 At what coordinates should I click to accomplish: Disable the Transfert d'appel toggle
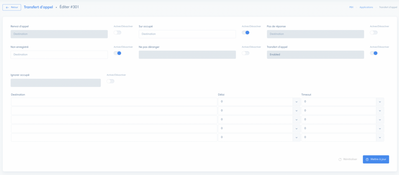pyautogui.click(x=374, y=53)
